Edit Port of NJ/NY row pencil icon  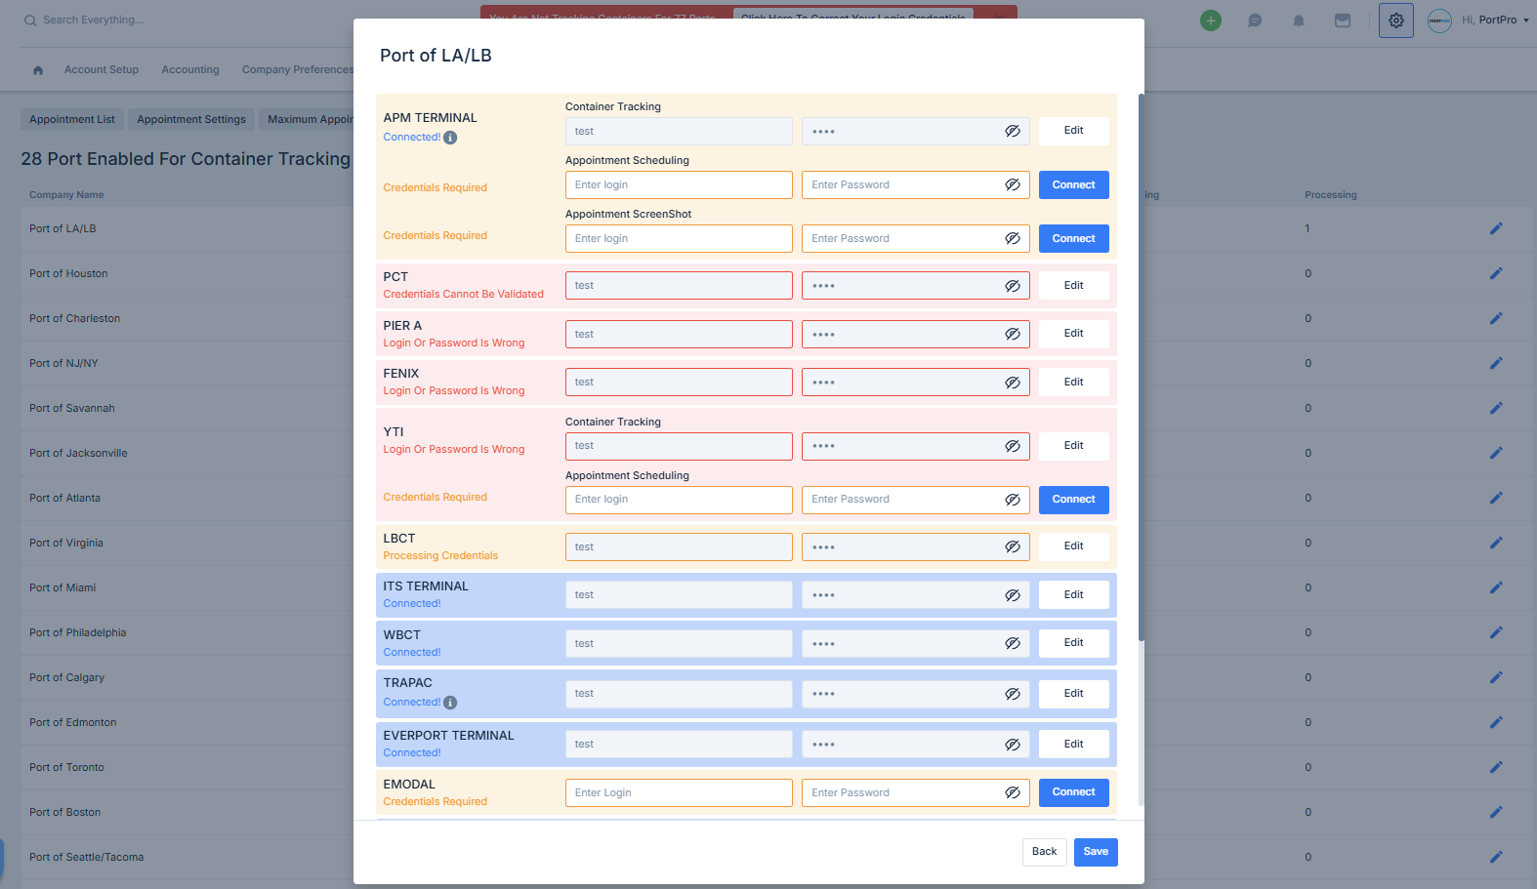click(1496, 363)
